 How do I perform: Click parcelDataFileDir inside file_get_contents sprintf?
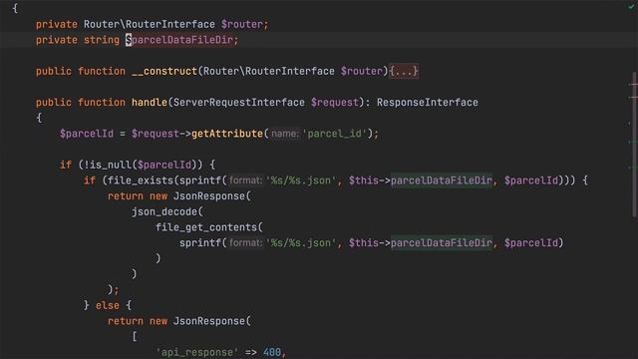(x=442, y=243)
